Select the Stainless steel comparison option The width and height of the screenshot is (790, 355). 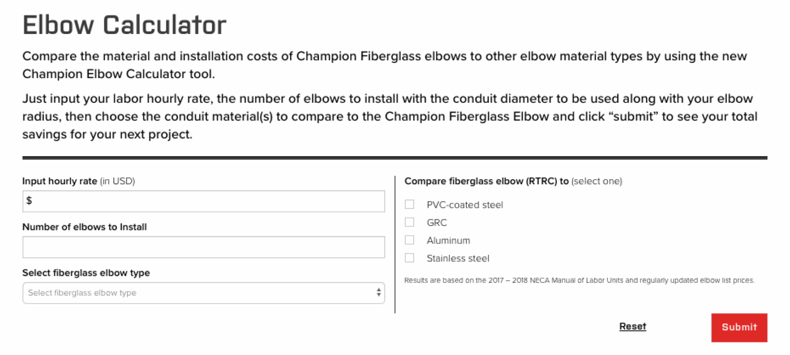pos(409,258)
